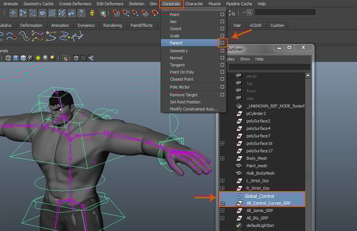This screenshot has width=357, height=231.
Task: Expand the L_Wrist_Grp node in Outliner
Action: pos(222,181)
